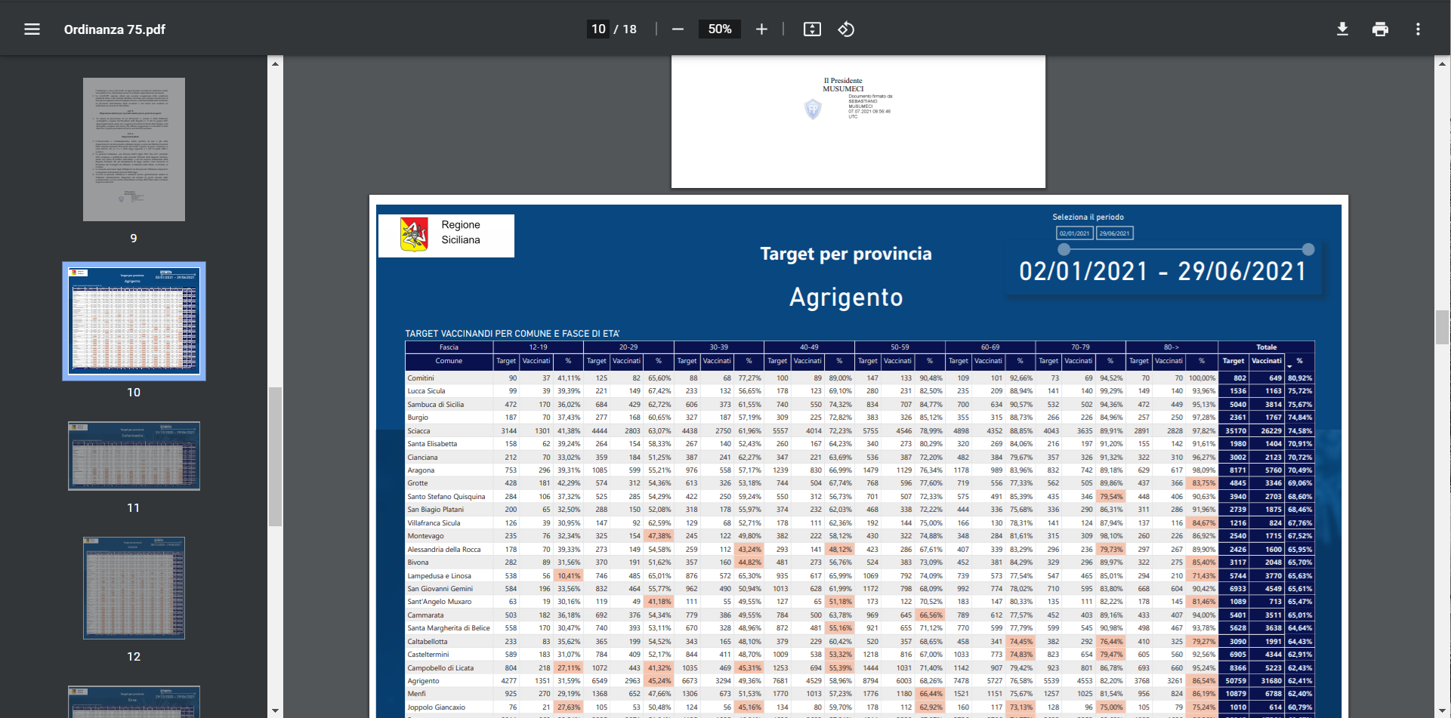Click the 02/01/2021 start date box
Image resolution: width=1451 pixels, height=718 pixels.
[x=1074, y=233]
